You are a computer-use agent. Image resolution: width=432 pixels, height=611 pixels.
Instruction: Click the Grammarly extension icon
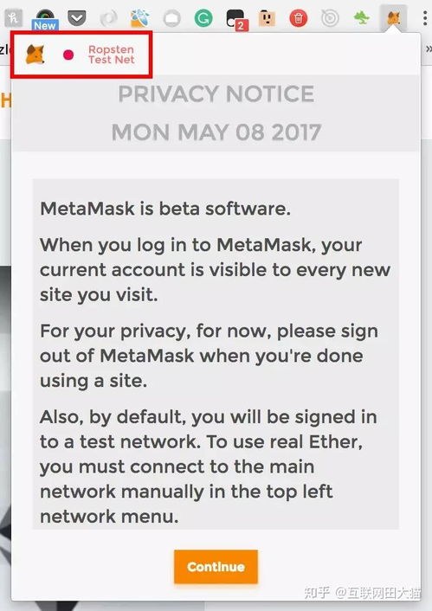coord(203,18)
